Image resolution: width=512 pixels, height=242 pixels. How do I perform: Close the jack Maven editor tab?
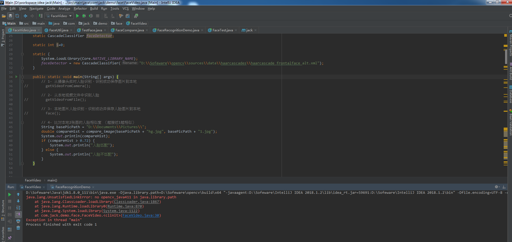[256, 30]
